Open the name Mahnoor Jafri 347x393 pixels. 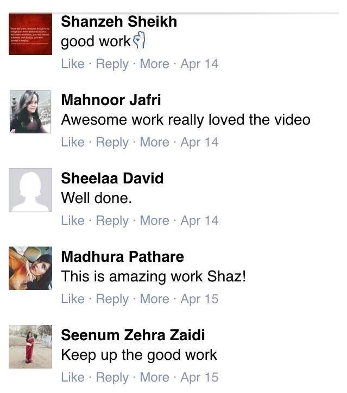(111, 100)
